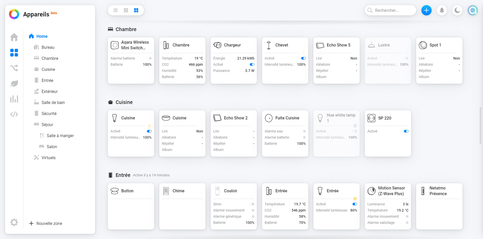Click the Chime device icon
The width and height of the screenshot is (483, 239).
[166, 191]
